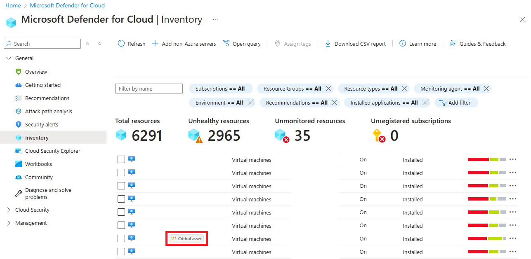This screenshot has width=531, height=259.
Task: Click the Add non-Azure servers plus icon
Action: [x=155, y=44]
